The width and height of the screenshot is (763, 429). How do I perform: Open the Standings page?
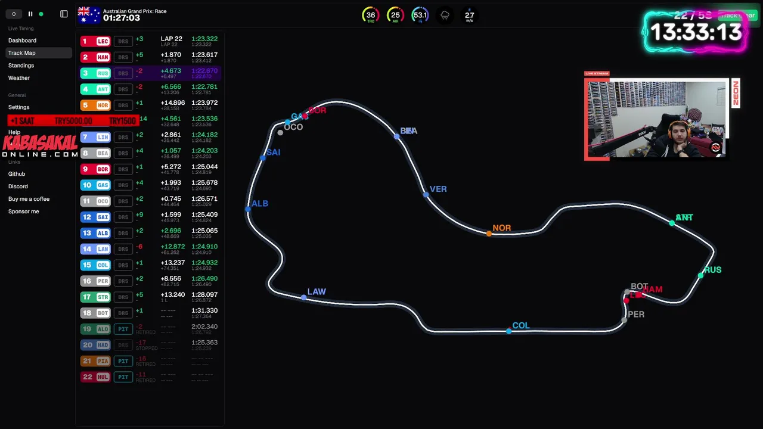(x=21, y=66)
